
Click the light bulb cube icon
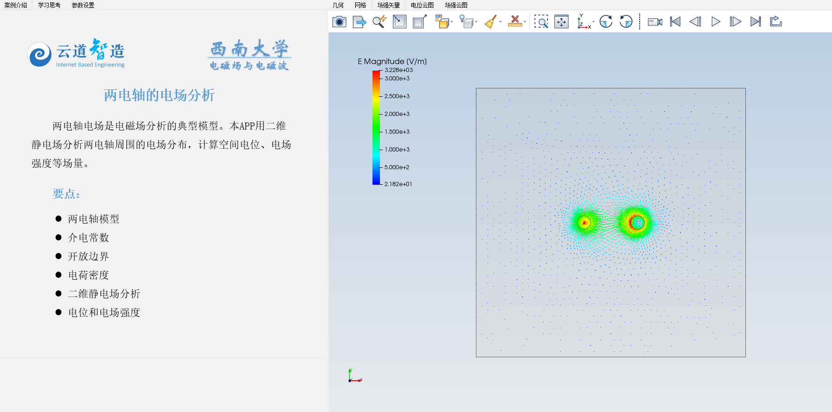point(466,22)
